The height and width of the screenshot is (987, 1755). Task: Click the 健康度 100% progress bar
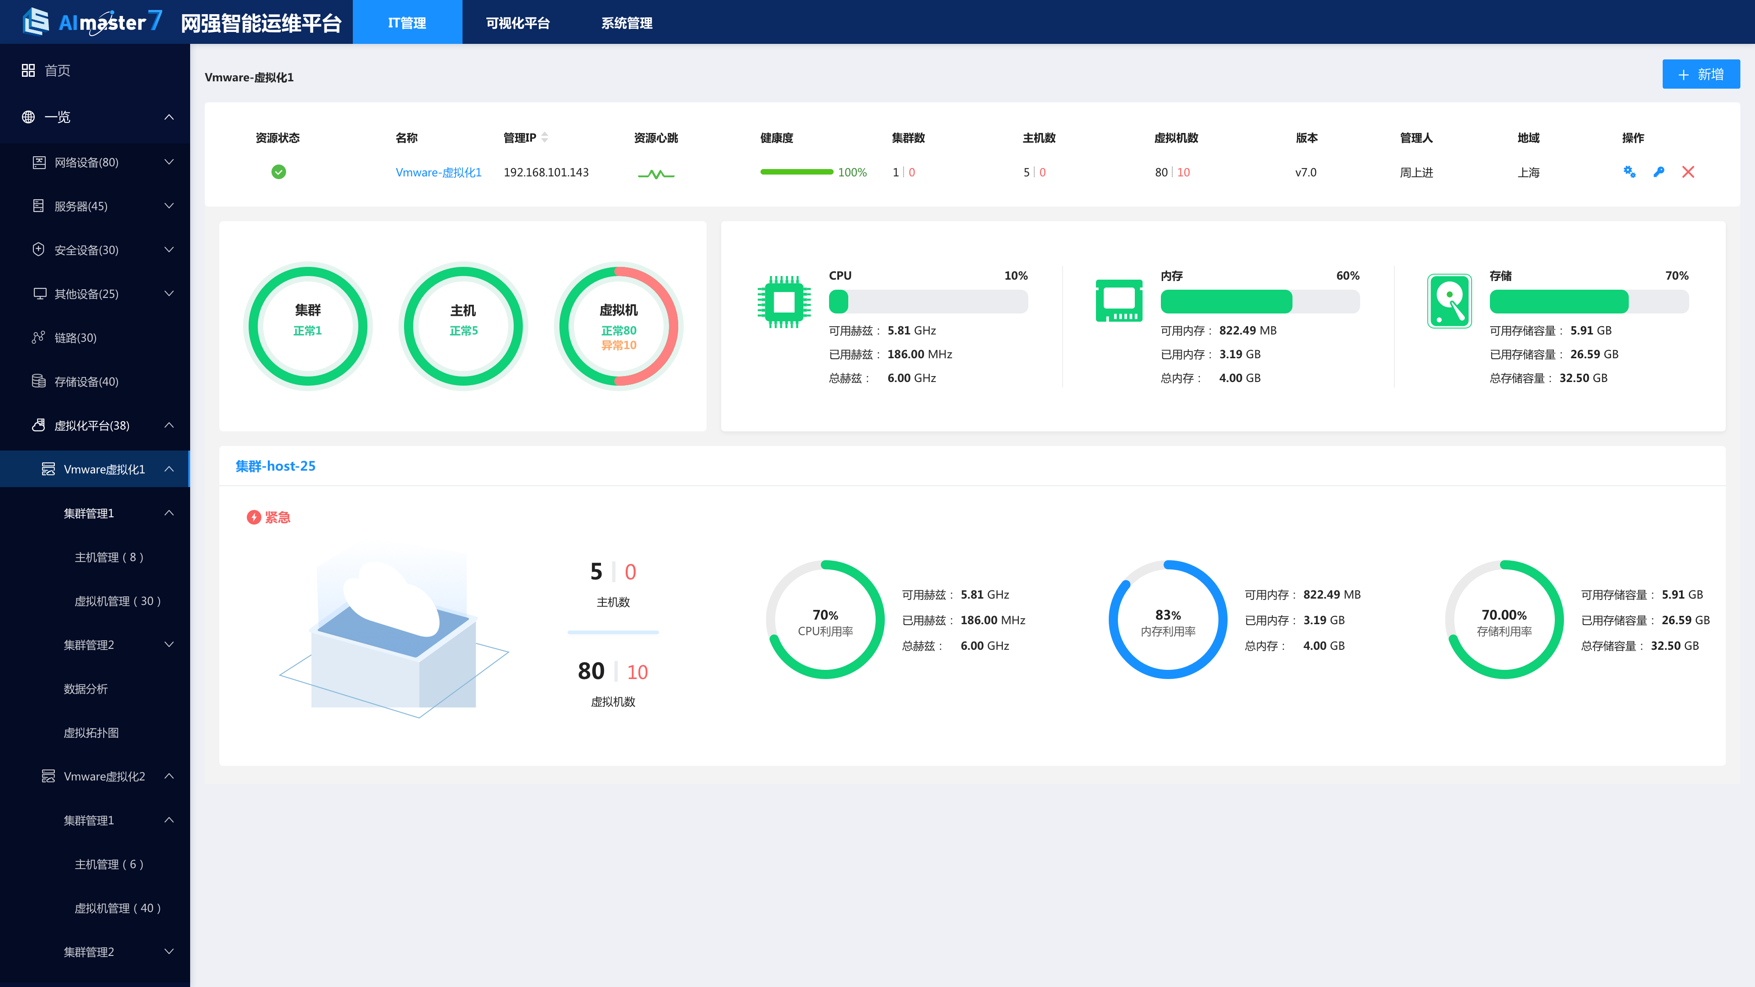pos(797,172)
